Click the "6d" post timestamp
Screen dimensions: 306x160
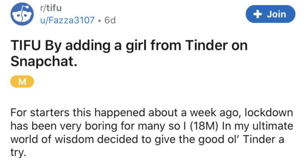(110, 20)
